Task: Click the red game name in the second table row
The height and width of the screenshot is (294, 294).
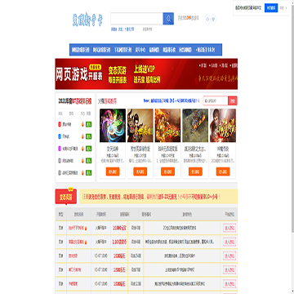Action: point(76,242)
